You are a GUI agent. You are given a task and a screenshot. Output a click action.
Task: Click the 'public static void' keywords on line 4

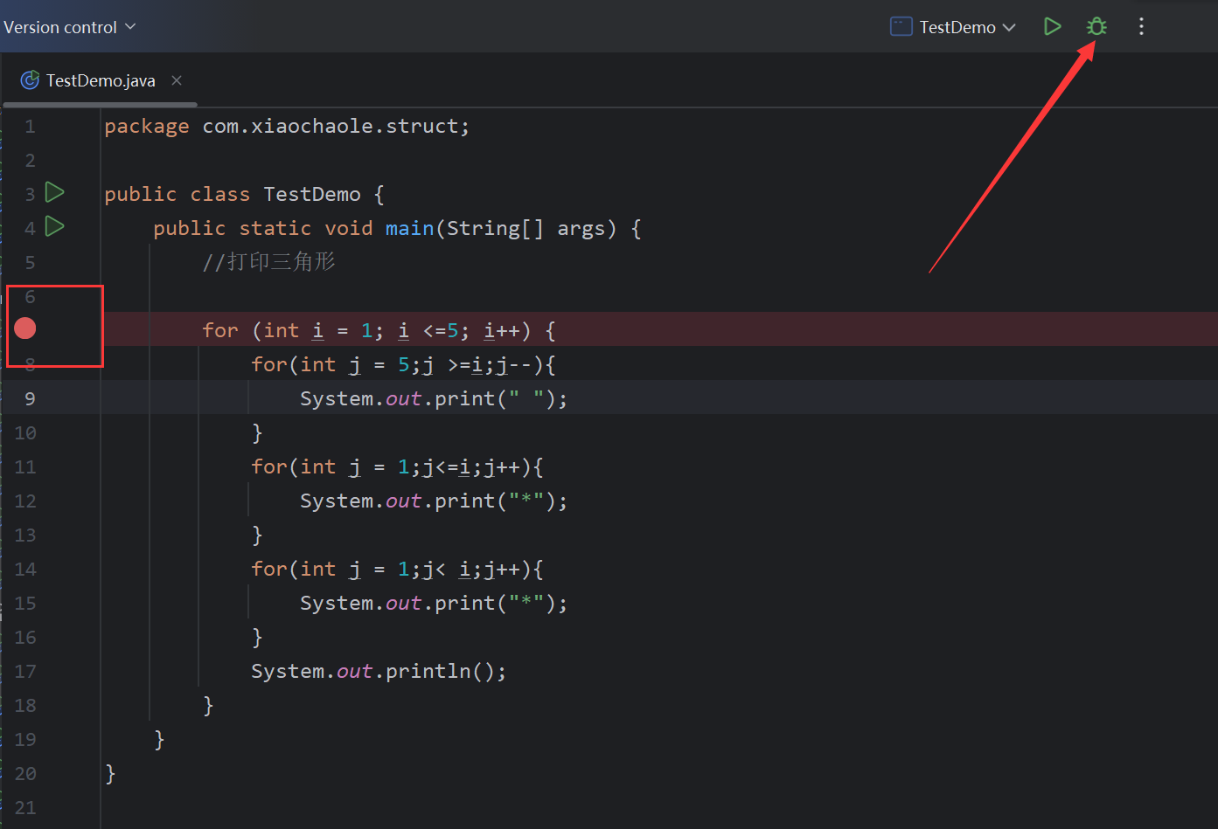click(263, 228)
